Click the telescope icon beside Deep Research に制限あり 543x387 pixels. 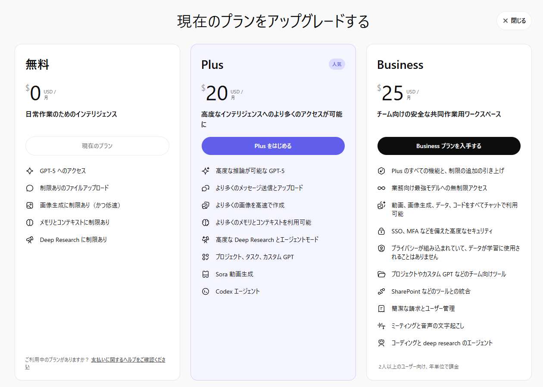coord(30,240)
